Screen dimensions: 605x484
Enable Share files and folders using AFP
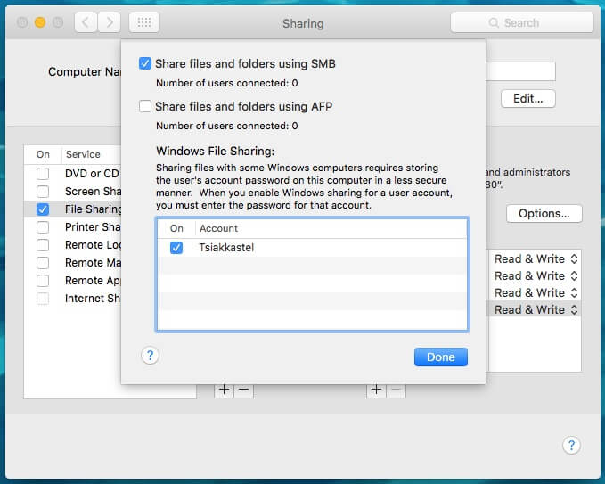145,106
